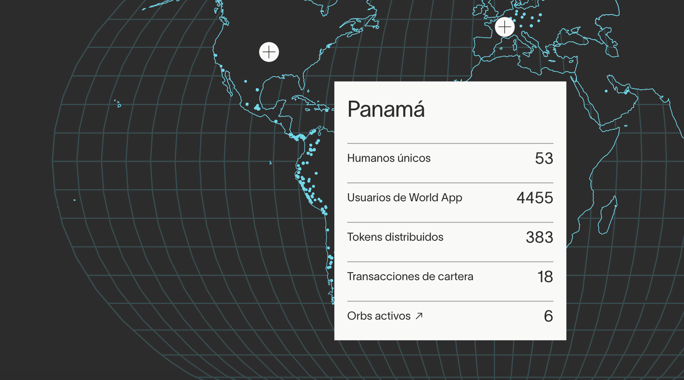Click the Usuarios de World App label

(404, 198)
